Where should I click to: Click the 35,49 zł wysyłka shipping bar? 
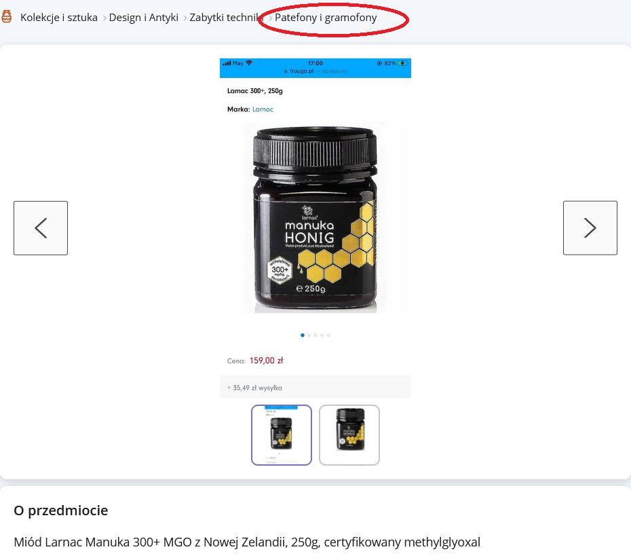tap(315, 387)
